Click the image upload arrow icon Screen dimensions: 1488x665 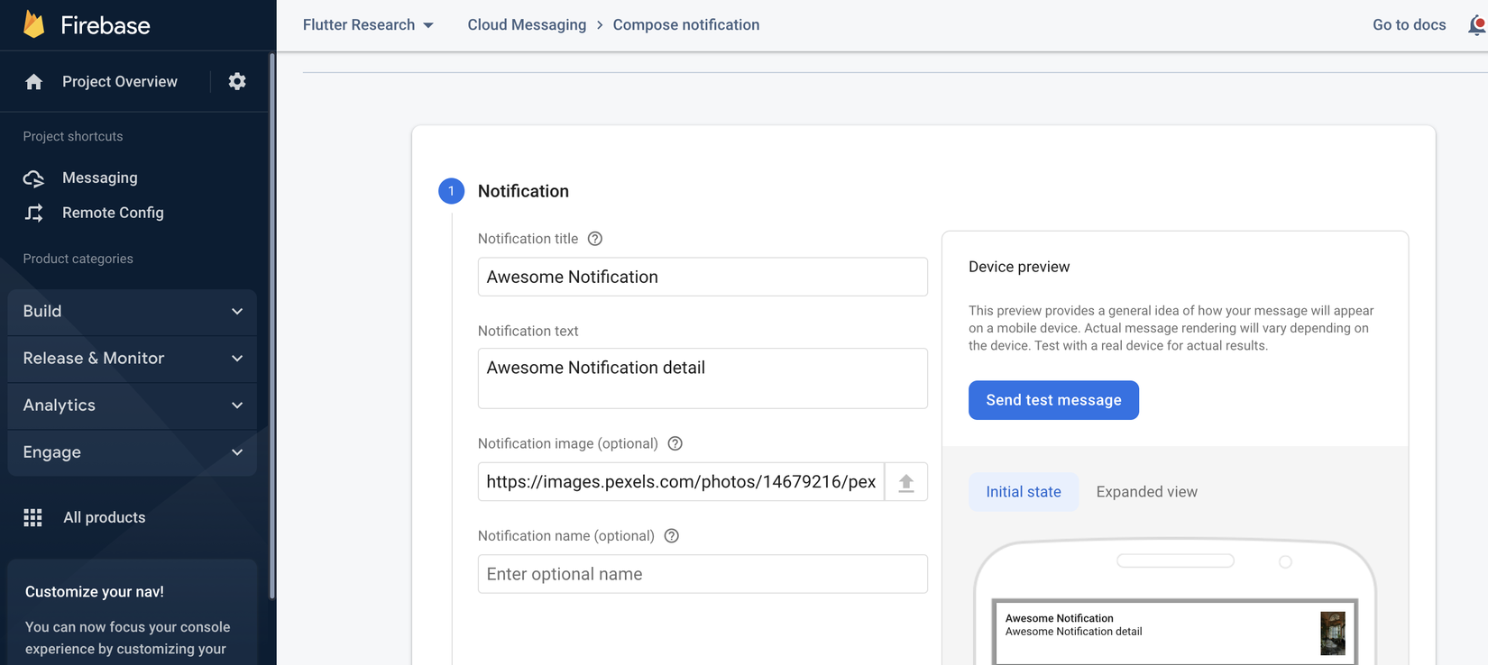906,483
